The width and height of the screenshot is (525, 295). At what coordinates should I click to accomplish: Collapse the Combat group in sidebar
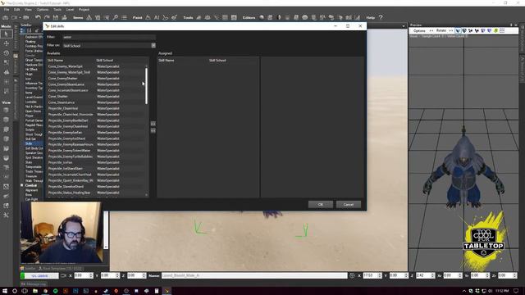(22, 185)
